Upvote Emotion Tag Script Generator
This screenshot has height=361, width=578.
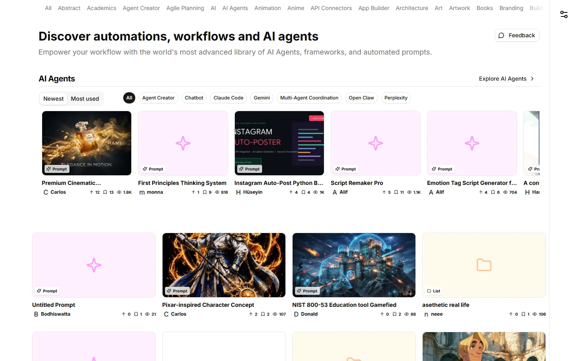(481, 192)
